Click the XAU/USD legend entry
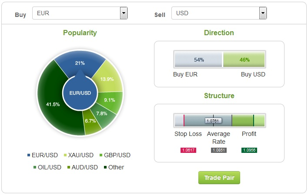 [79, 155]
